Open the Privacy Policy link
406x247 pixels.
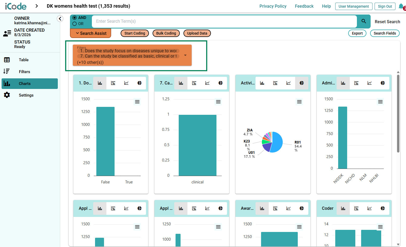pyautogui.click(x=273, y=6)
